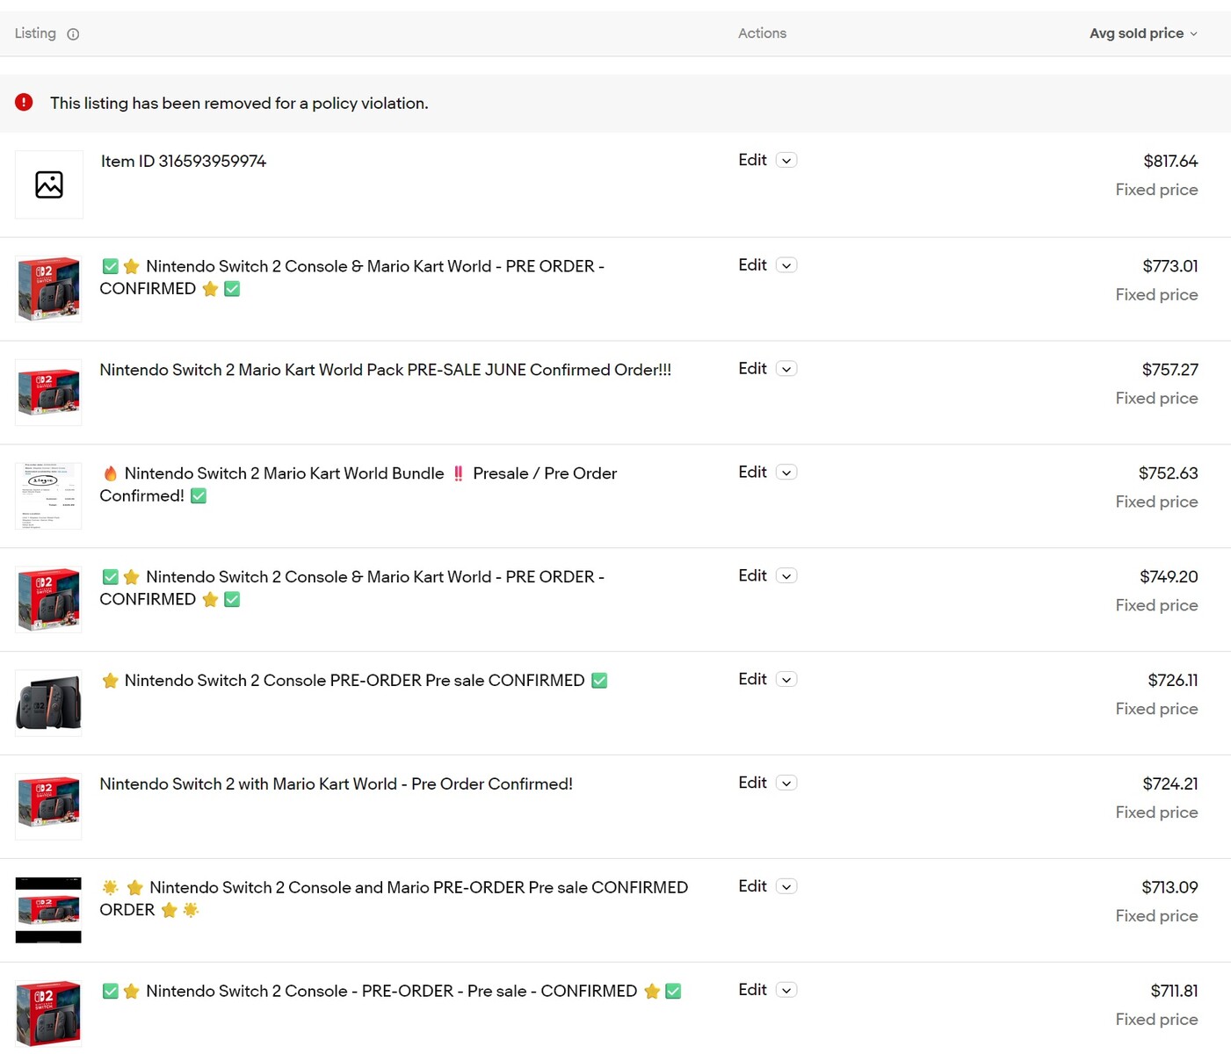1231x1054 pixels.
Task: Open 'Switch 2 Console PRE-ORDER Pre sale CONFIRMED' title
Action: [354, 681]
